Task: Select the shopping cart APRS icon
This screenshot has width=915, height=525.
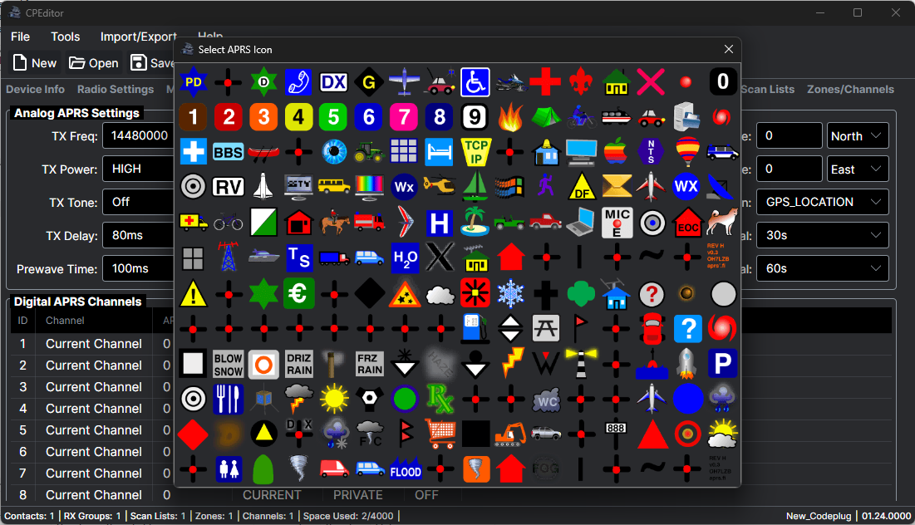Action: click(440, 433)
